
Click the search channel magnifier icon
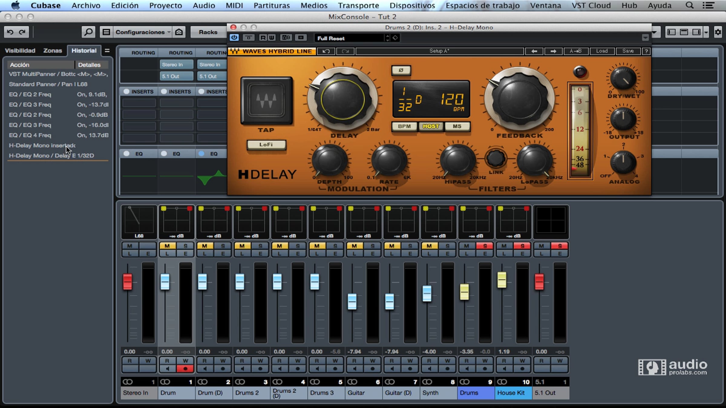[x=88, y=32]
